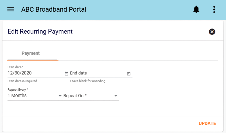Click the Start date field label
This screenshot has width=226, height=133.
point(15,67)
